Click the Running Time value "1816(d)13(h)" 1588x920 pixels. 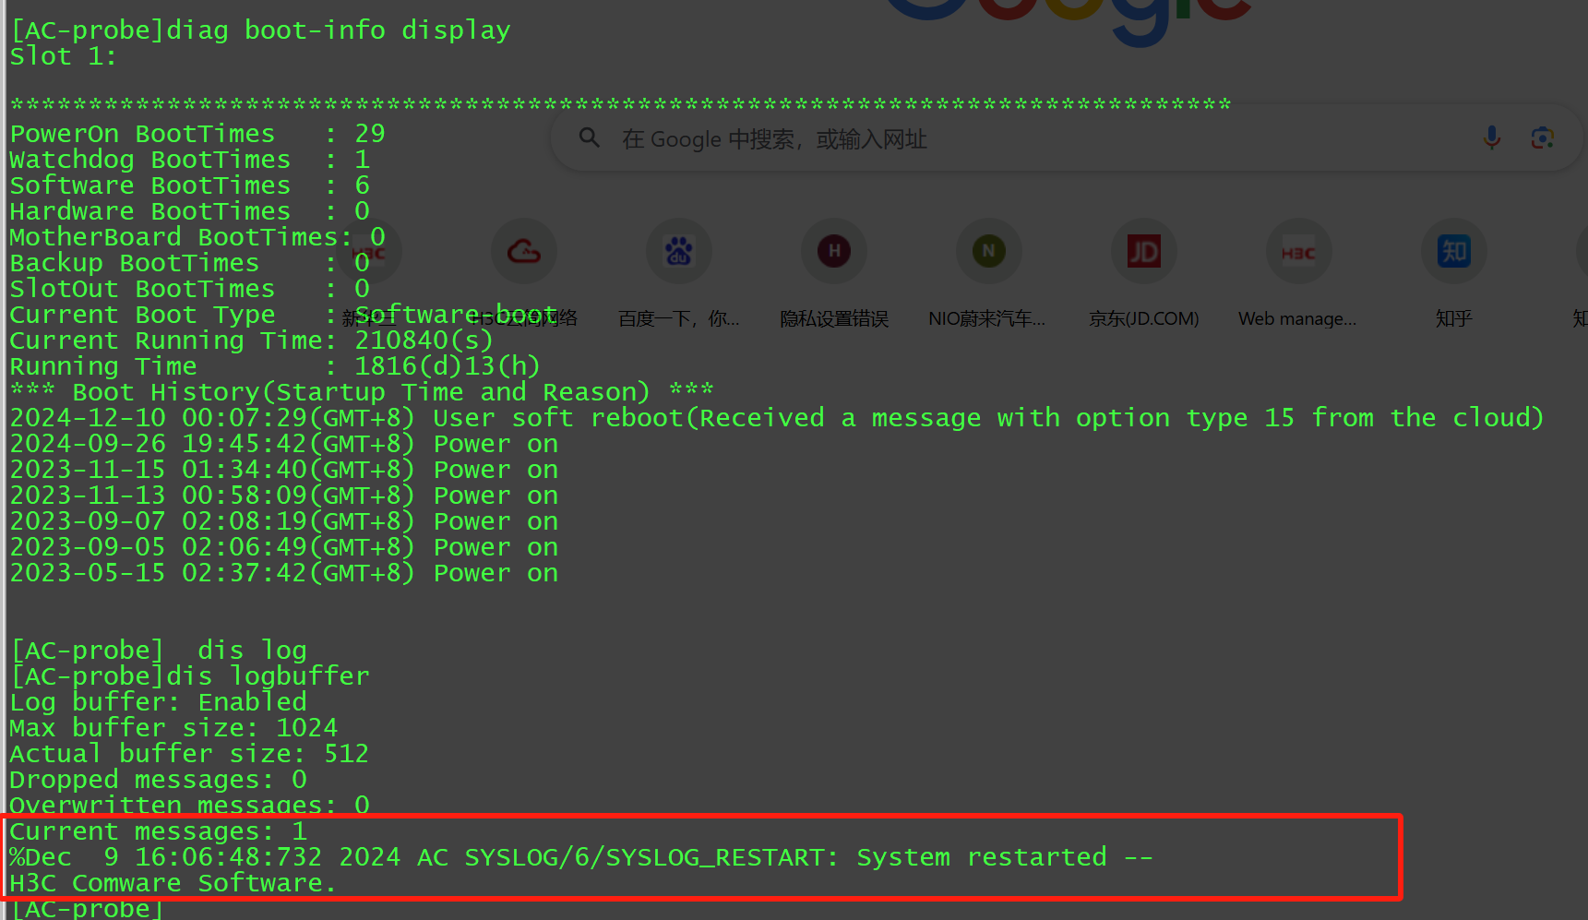[x=448, y=366]
